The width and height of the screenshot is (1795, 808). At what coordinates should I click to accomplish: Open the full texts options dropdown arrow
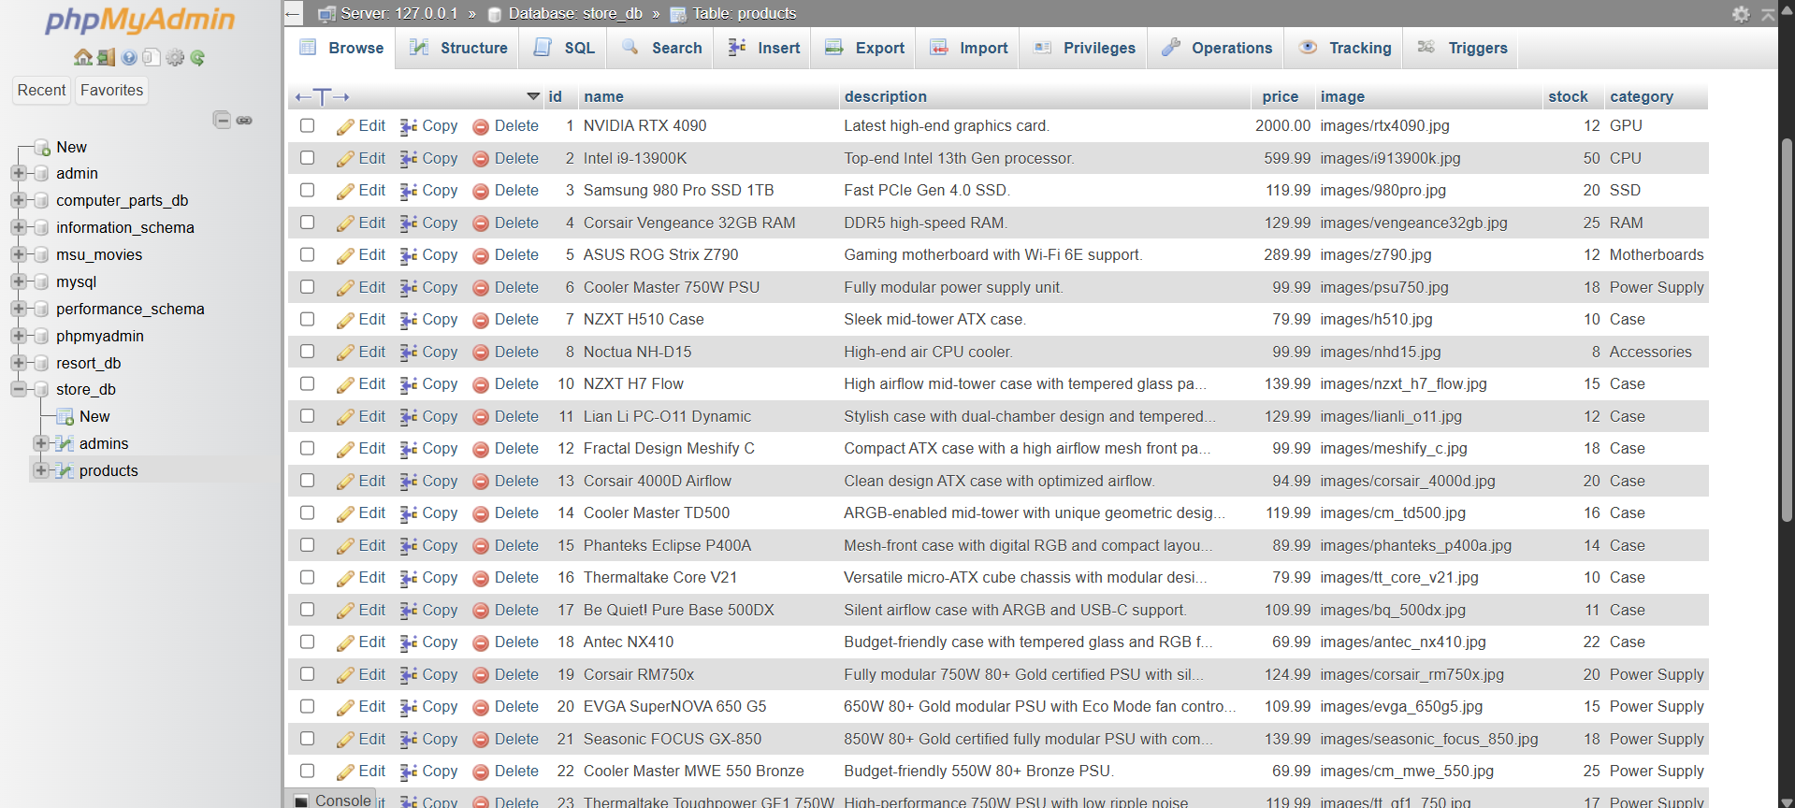point(533,96)
